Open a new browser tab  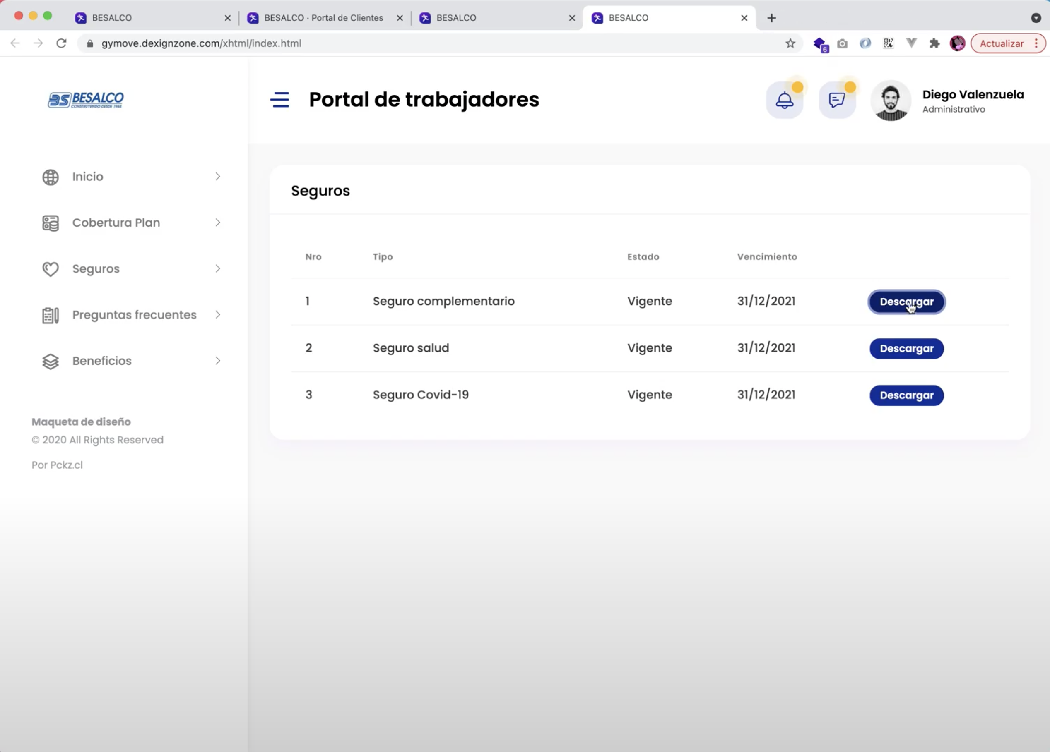771,18
